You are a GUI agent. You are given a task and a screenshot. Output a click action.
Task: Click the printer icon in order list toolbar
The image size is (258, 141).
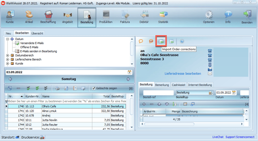point(57,88)
